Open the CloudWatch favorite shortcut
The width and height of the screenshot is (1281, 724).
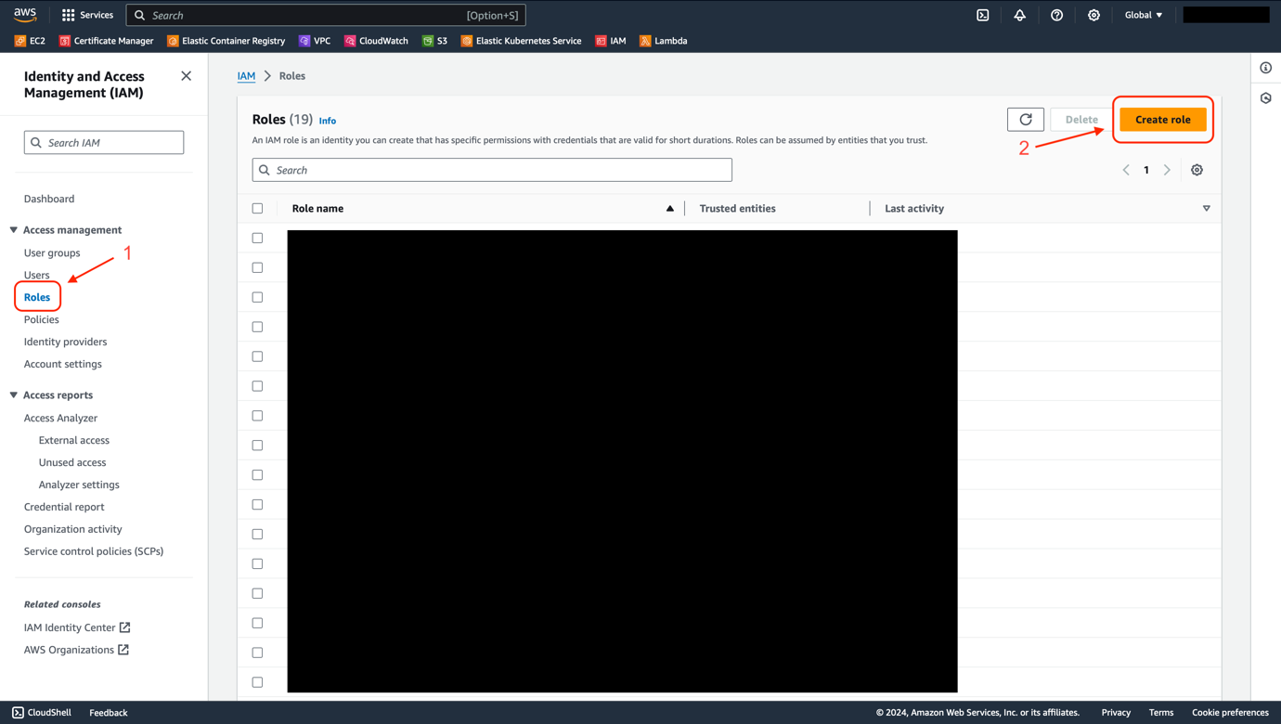coord(376,41)
